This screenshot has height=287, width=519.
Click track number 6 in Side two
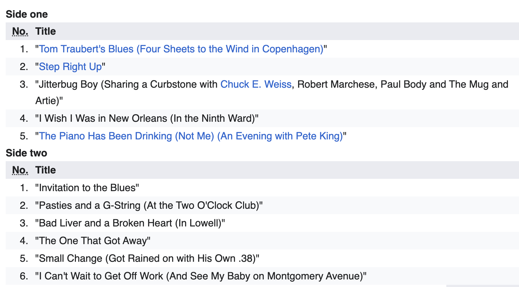point(24,276)
